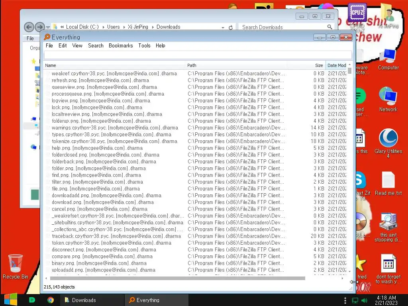Image resolution: width=408 pixels, height=306 pixels.
Task: Select the lock.png dharma file row
Action: (195, 108)
